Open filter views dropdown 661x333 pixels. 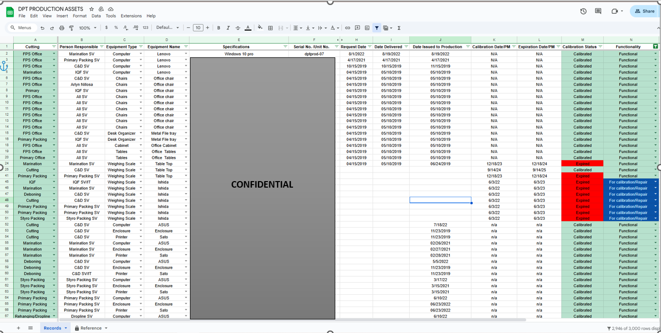click(x=388, y=28)
